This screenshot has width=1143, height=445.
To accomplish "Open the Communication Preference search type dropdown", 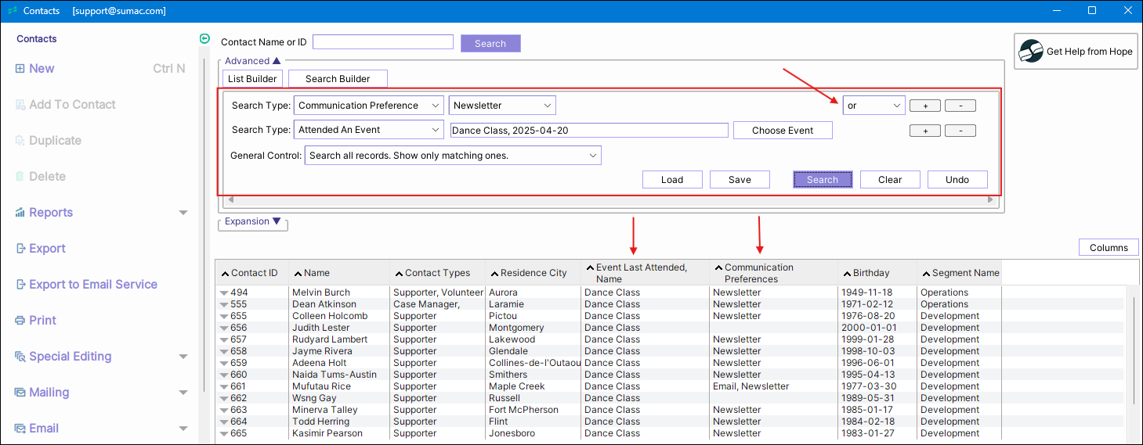I will tap(368, 106).
